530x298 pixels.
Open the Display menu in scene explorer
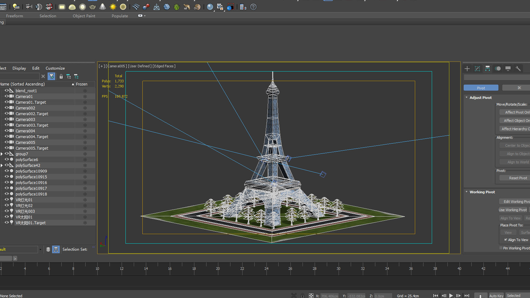[19, 68]
